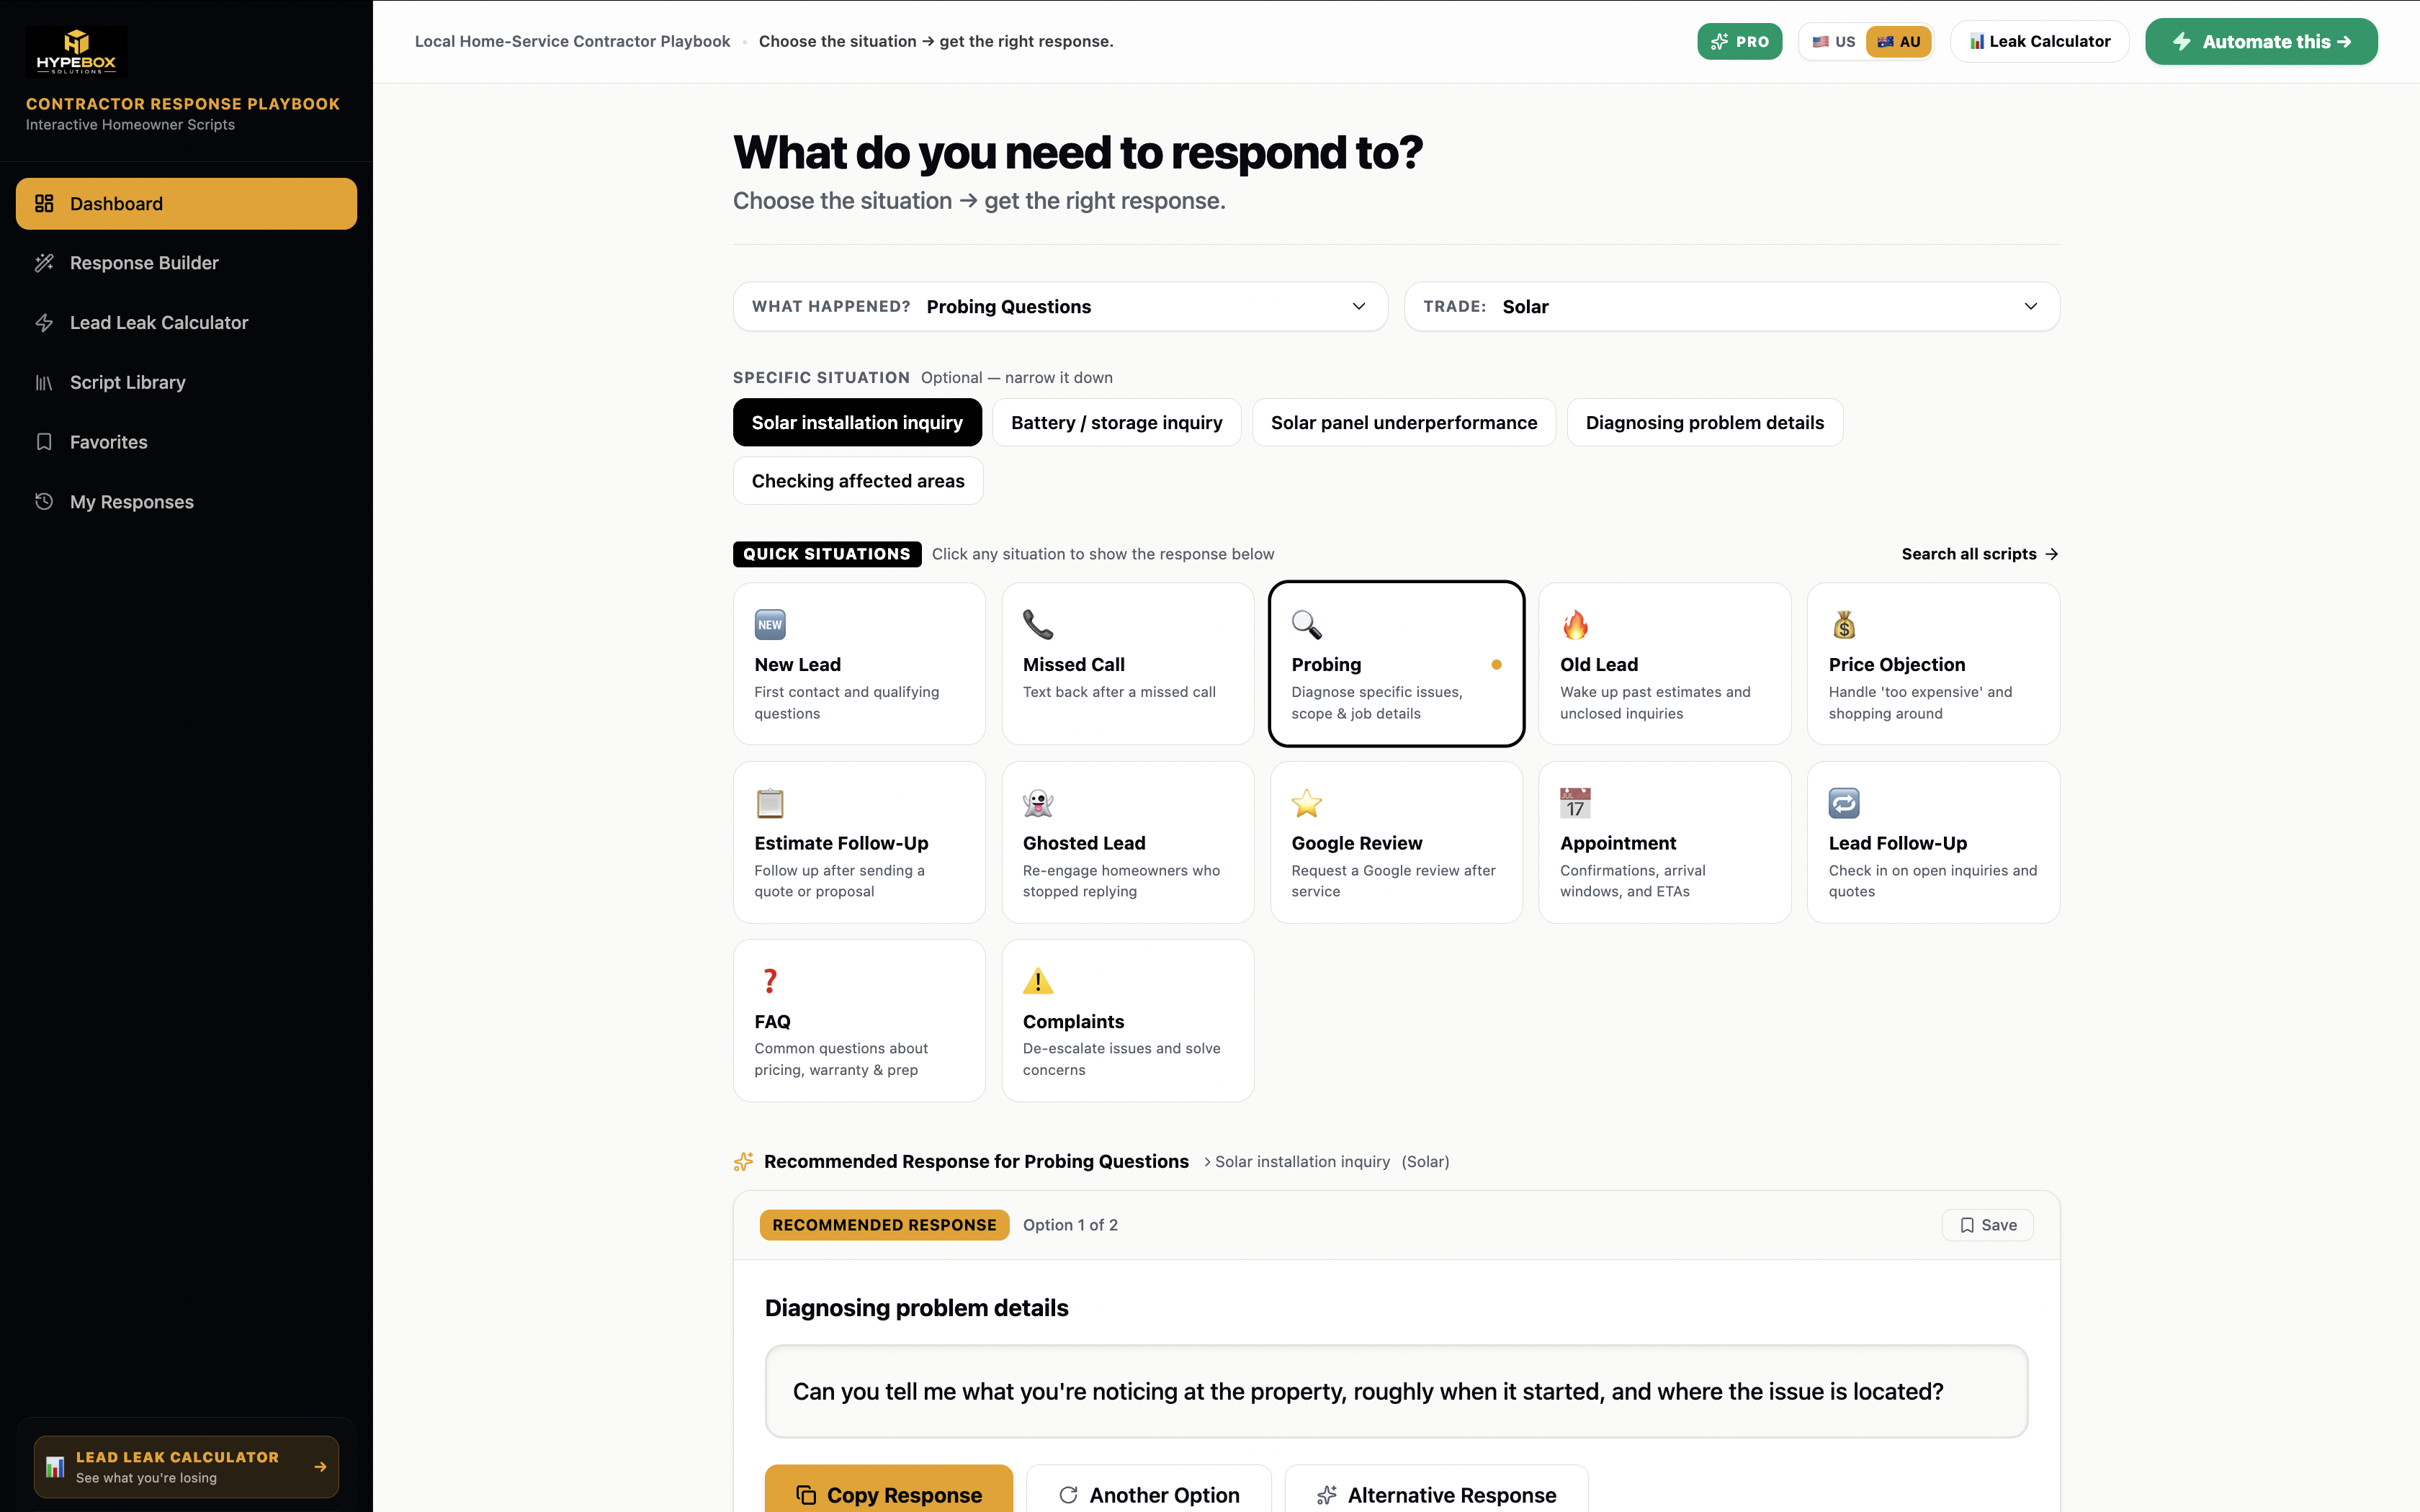Screen dimensions: 2420x1512
Task: Switch region to AU
Action: 1899,41
